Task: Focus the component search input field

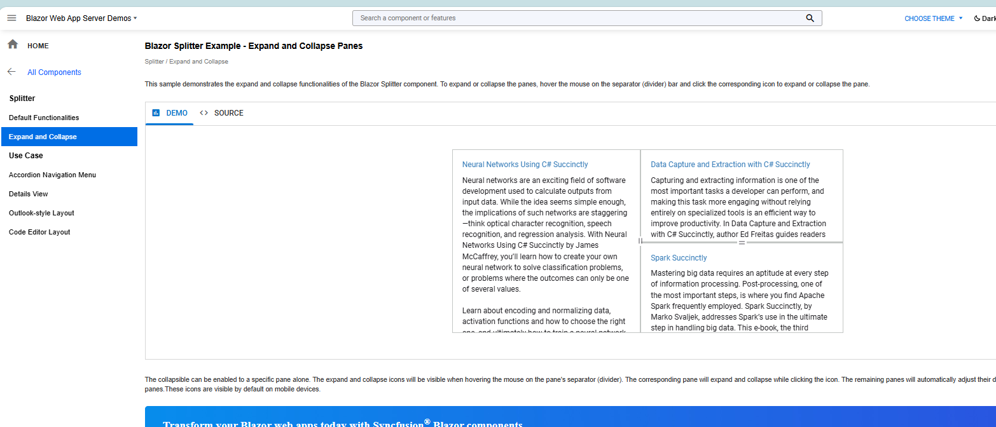Action: tap(579, 18)
